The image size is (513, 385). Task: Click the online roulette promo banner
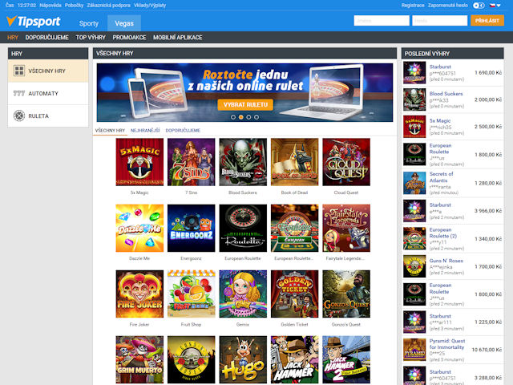[244, 92]
